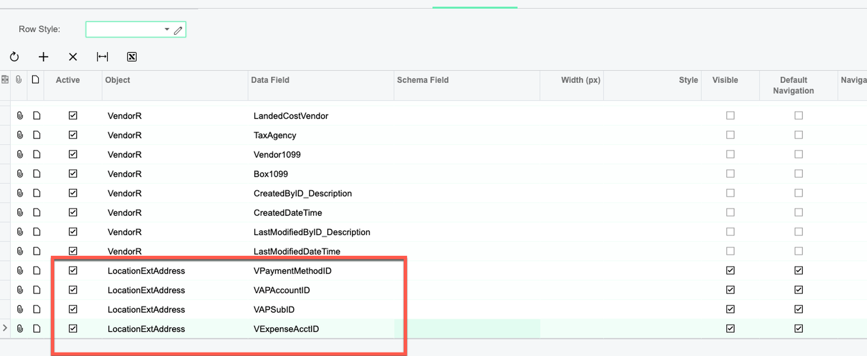Export grid to Excel icon
This screenshot has width=867, height=356.
tap(132, 57)
